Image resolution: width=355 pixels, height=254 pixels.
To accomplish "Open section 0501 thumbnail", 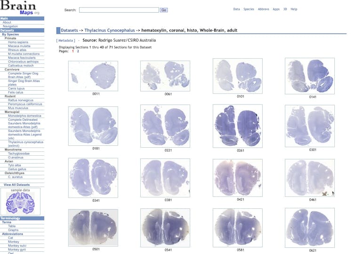I will (93, 228).
